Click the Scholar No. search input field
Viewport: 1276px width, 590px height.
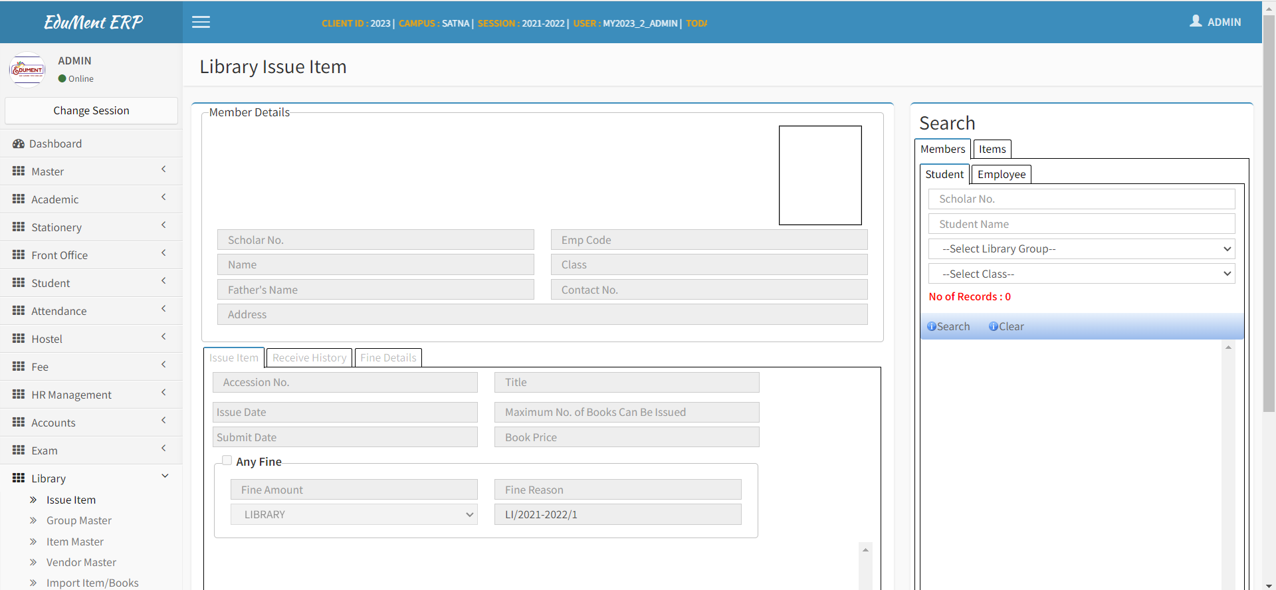click(1081, 199)
